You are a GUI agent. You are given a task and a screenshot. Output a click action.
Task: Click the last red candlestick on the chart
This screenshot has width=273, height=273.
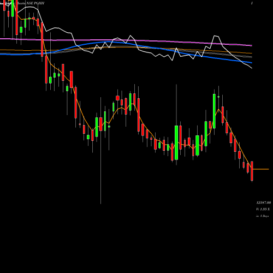[252, 171]
